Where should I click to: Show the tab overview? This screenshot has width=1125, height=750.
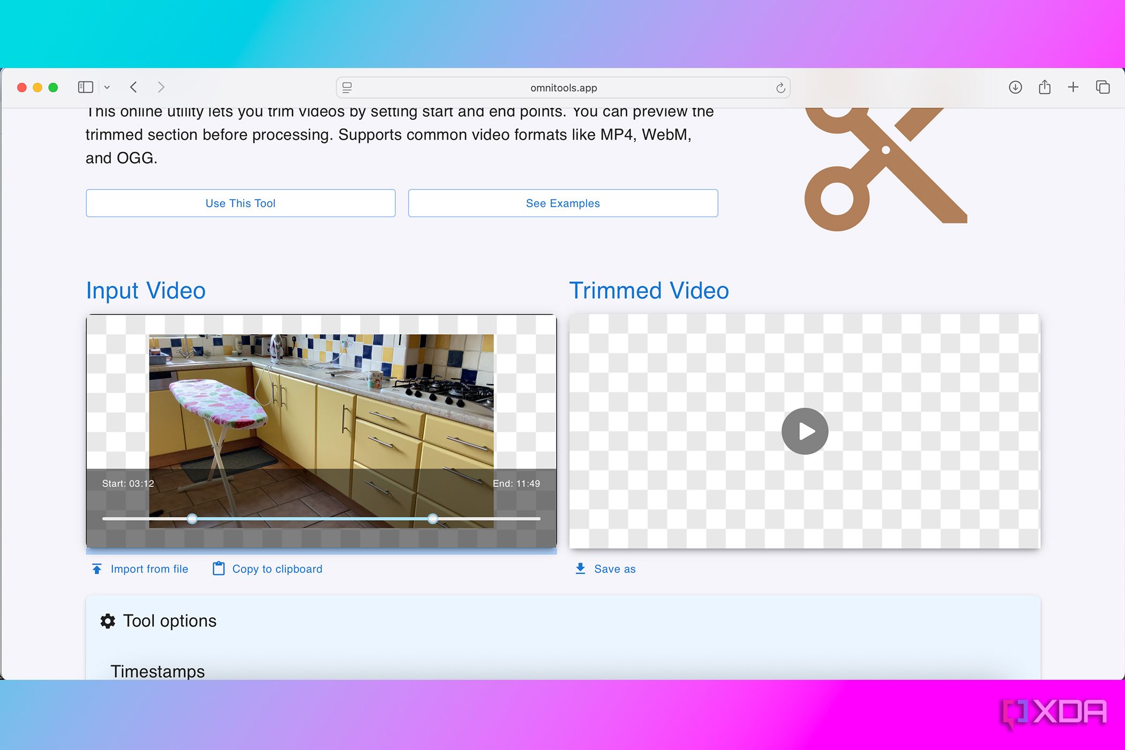click(1102, 87)
